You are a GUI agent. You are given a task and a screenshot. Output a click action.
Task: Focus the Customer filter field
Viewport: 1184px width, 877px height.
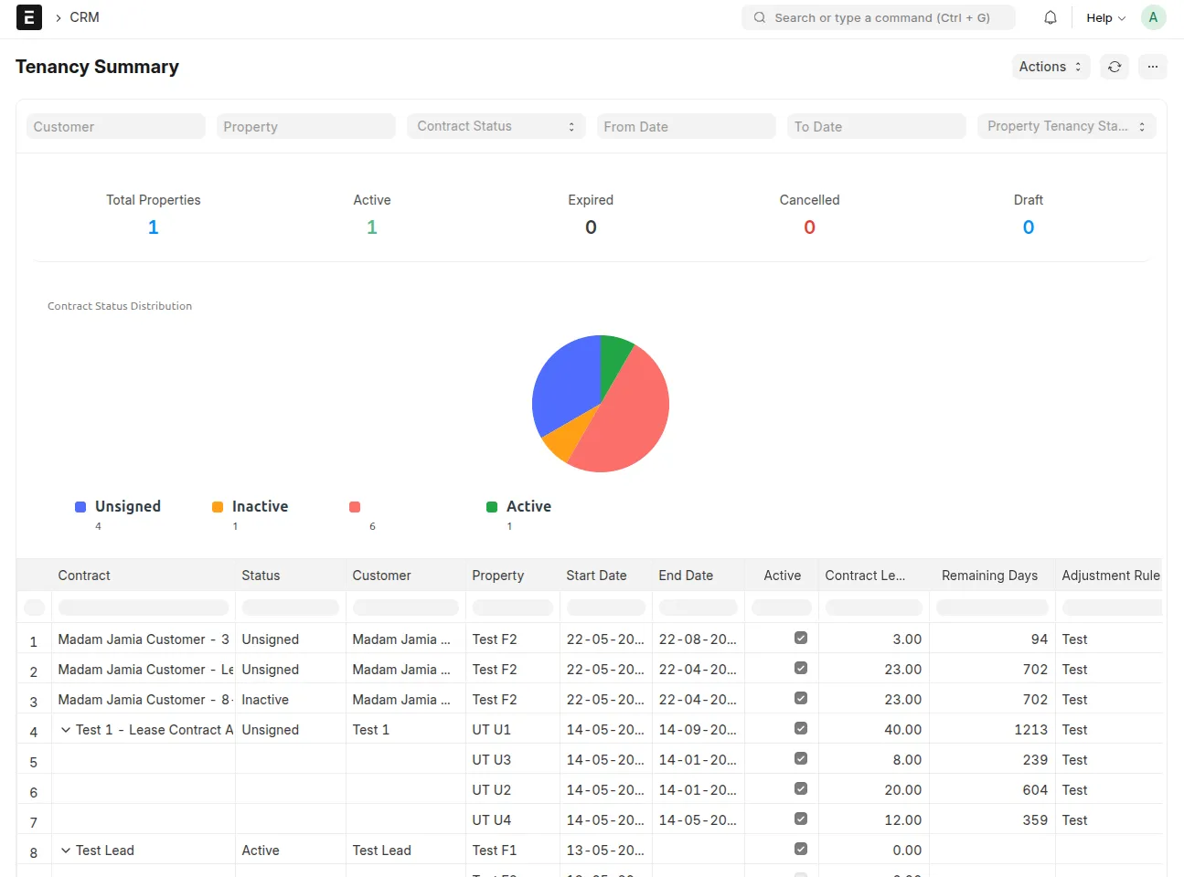pos(116,126)
